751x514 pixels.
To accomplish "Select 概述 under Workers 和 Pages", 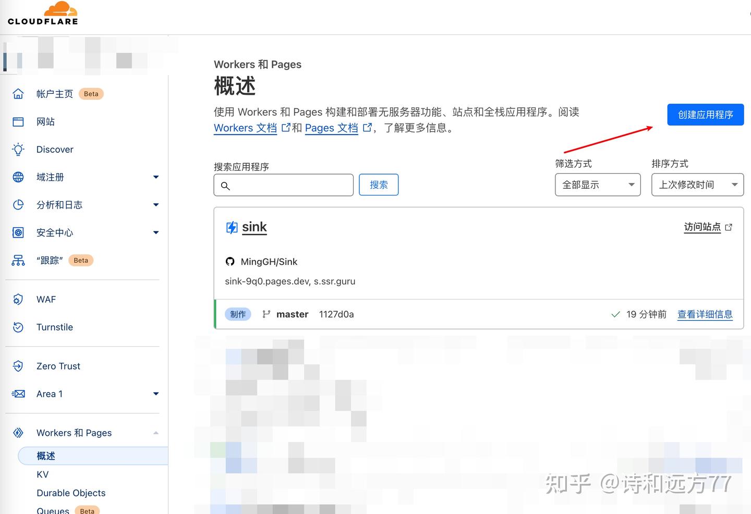I will pos(46,456).
